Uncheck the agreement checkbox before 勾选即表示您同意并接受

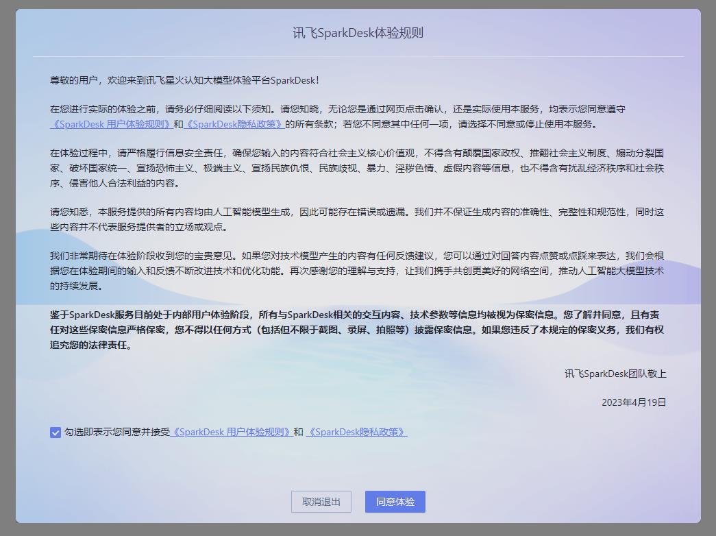coord(55,433)
